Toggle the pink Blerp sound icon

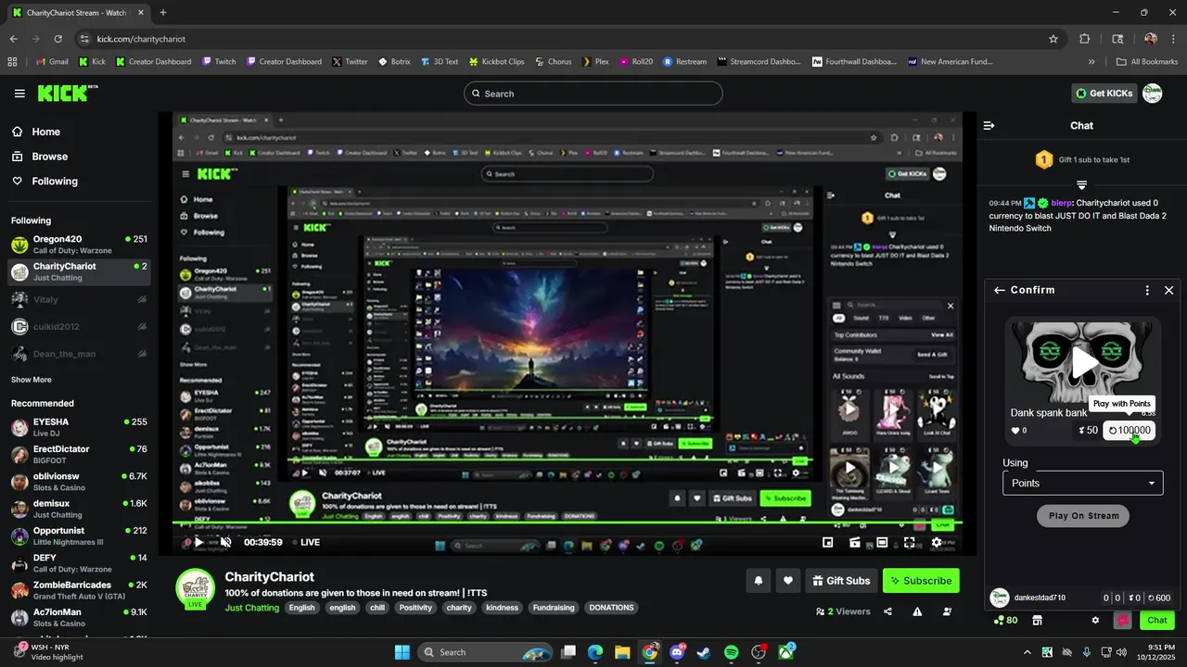click(1123, 621)
